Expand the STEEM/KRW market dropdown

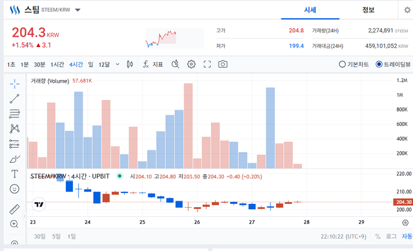pos(77,10)
